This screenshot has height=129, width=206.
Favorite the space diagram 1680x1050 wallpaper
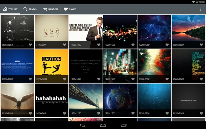pos(30,45)
